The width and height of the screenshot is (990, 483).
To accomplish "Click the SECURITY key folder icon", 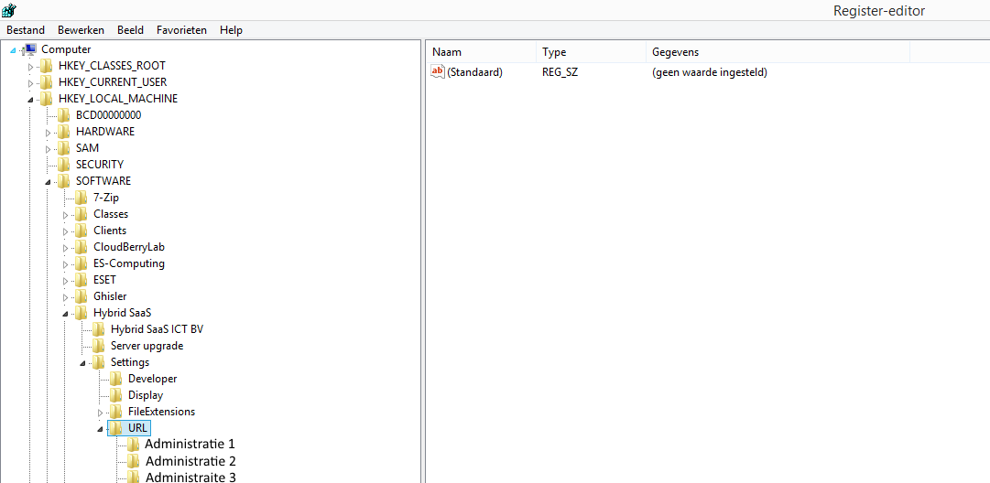I will coord(64,165).
